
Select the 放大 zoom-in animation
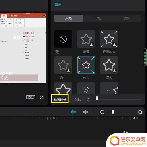click(86, 65)
